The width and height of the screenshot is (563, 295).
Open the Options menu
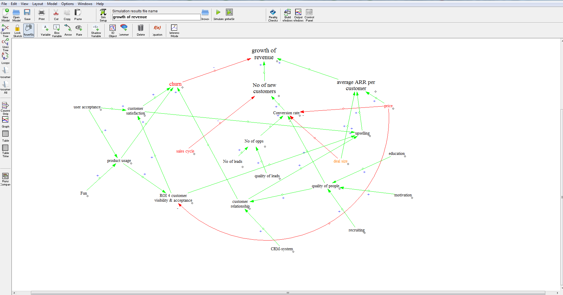pyautogui.click(x=68, y=4)
